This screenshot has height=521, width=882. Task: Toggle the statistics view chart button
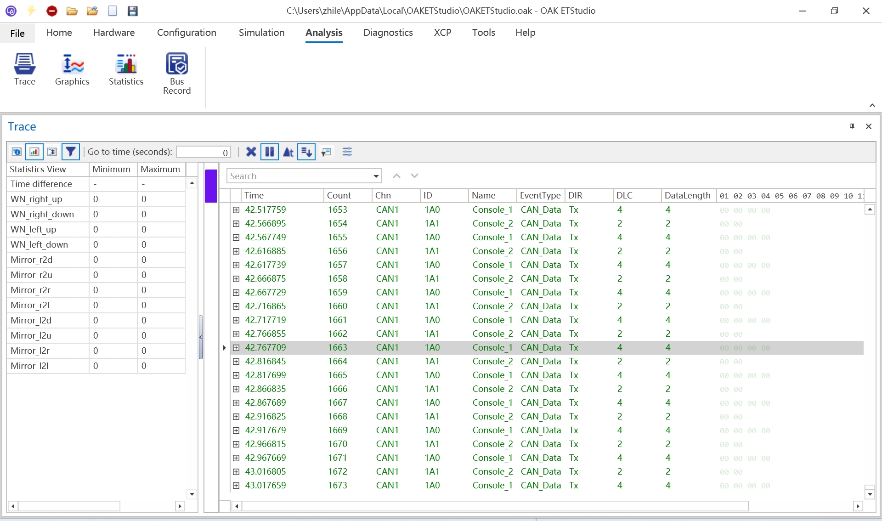pyautogui.click(x=34, y=152)
